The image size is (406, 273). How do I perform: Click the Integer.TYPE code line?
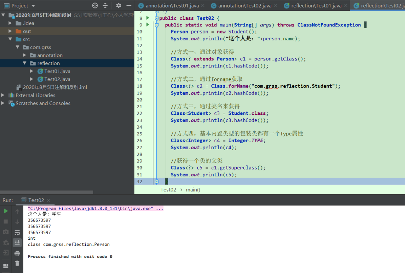[x=218, y=140]
